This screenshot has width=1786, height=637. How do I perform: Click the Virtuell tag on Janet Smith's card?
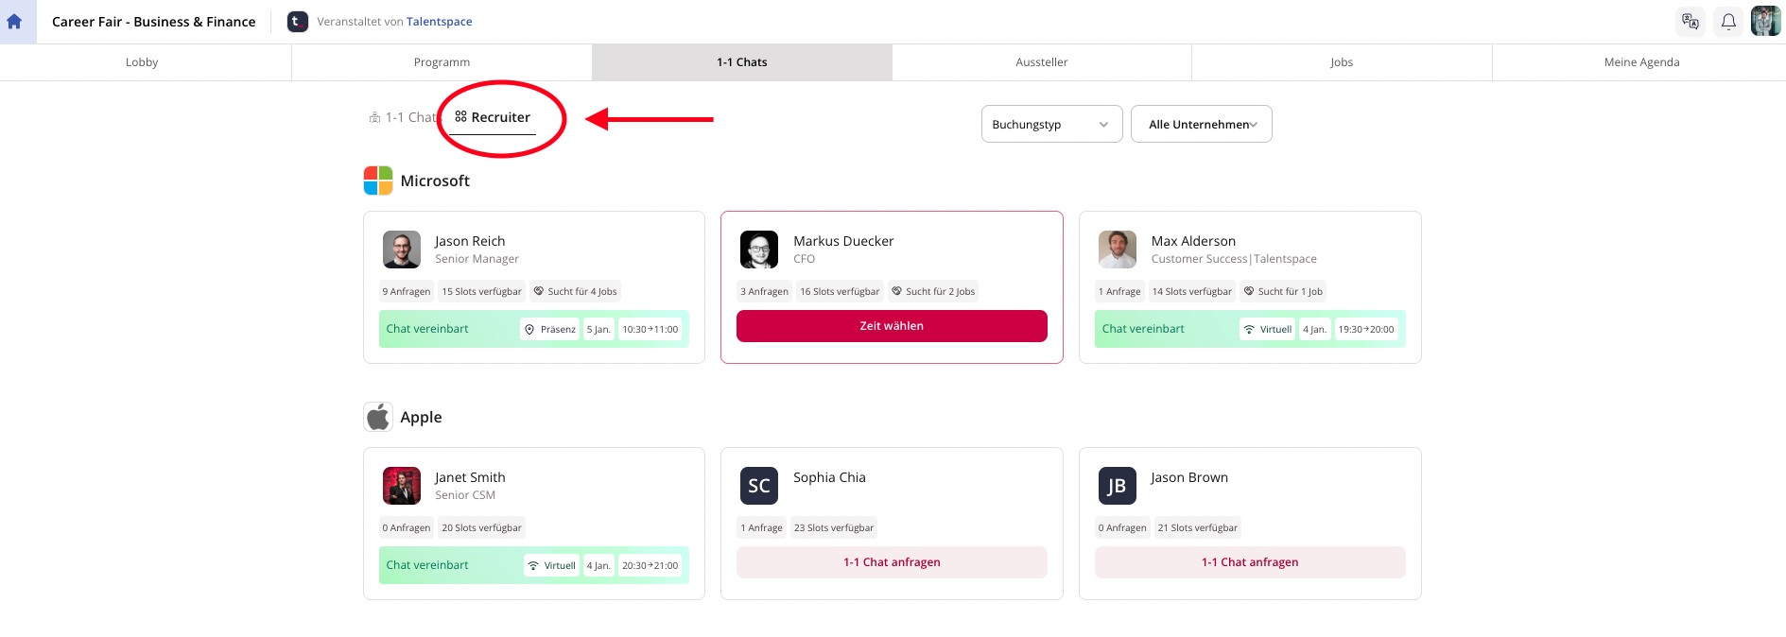[x=552, y=565]
